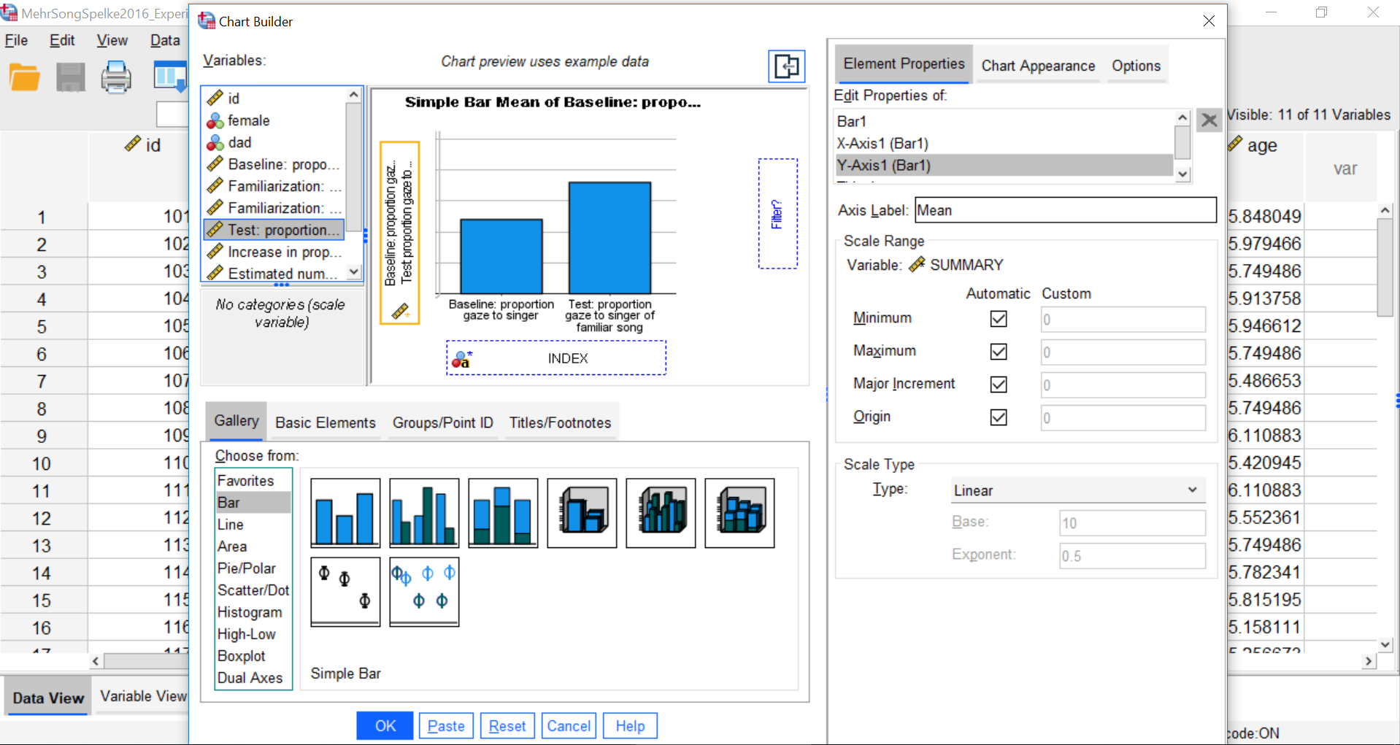Select X-Axis1 (Bar1) in properties list
The image size is (1400, 745).
1004,143
